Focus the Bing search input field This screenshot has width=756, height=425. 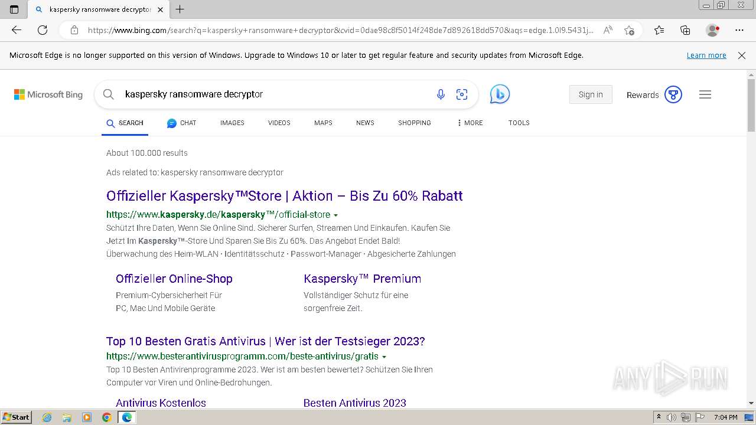point(272,94)
